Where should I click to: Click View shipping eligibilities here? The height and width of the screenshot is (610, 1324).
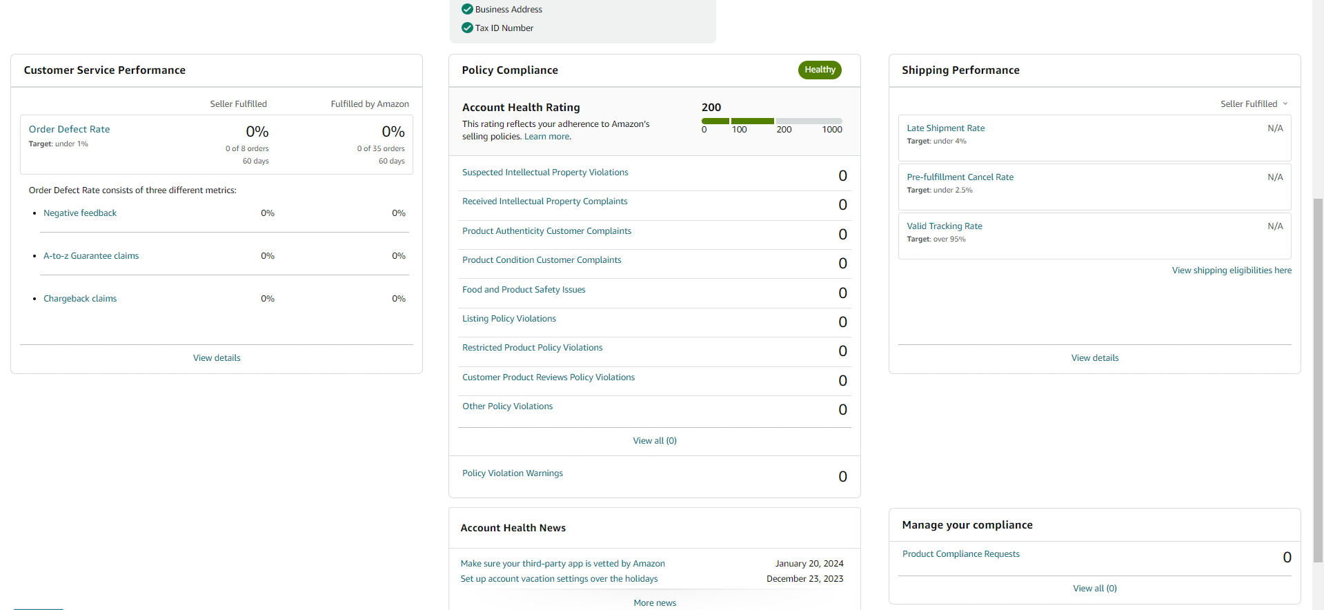(x=1232, y=270)
